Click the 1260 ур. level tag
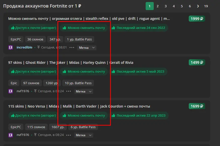Screen dimensions: 220x146 52,83
